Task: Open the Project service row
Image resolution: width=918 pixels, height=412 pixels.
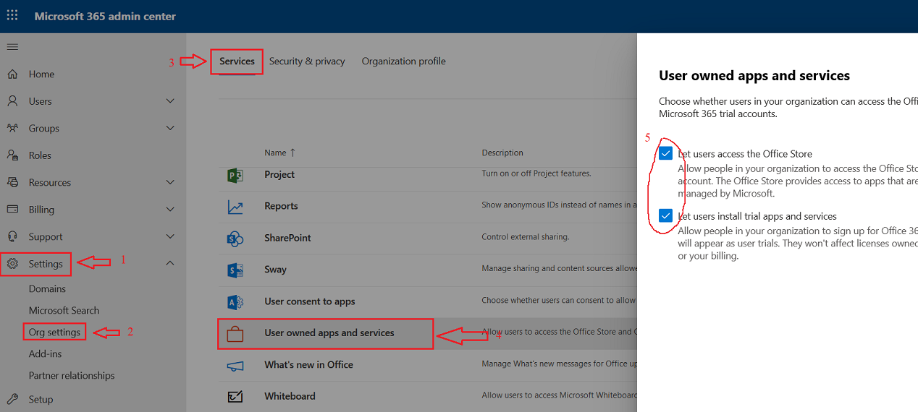Action: click(x=279, y=174)
